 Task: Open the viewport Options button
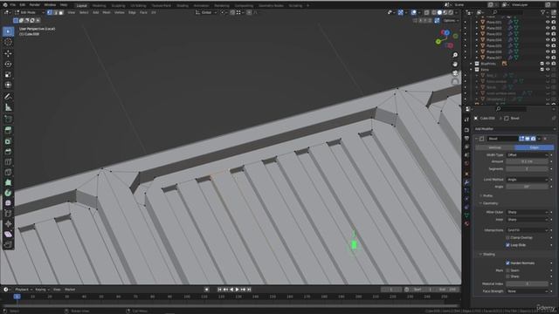click(x=451, y=21)
